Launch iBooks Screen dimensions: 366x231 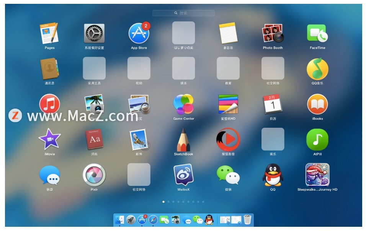pos(317,104)
